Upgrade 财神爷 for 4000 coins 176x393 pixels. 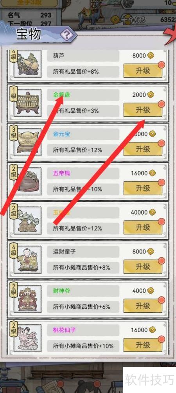pos(143,306)
